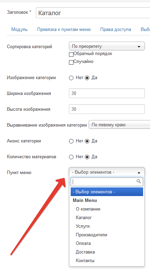
Task: Select Нет for Изображение категории
Action: [x=71, y=78]
